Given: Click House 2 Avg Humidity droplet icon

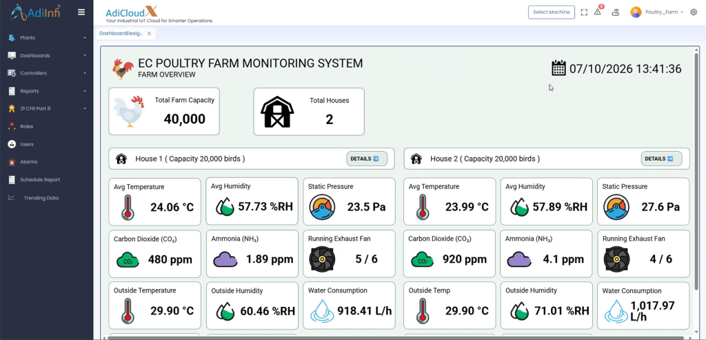Looking at the screenshot, I should pyautogui.click(x=519, y=207).
